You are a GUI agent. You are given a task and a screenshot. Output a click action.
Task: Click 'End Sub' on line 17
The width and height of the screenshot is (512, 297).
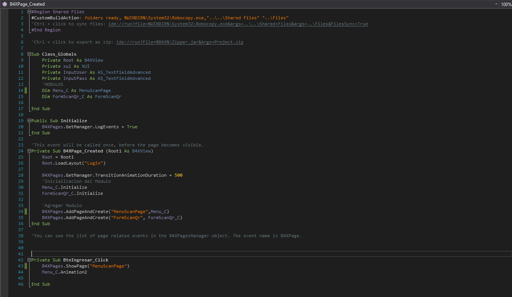coord(41,109)
